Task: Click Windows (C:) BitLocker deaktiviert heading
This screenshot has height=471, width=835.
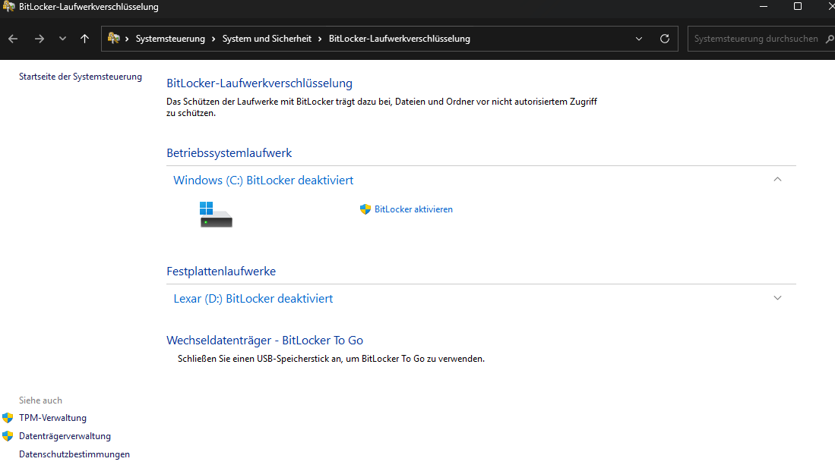Action: pos(264,181)
